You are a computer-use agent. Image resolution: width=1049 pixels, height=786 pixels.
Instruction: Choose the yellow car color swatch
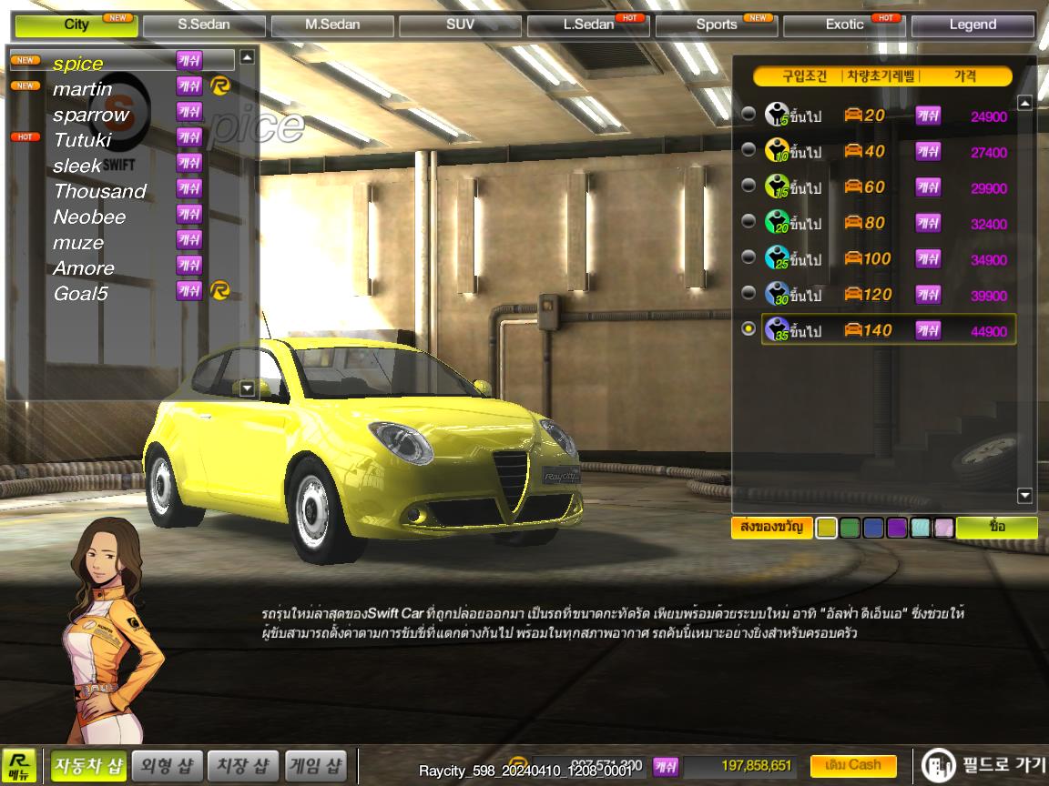[x=827, y=528]
